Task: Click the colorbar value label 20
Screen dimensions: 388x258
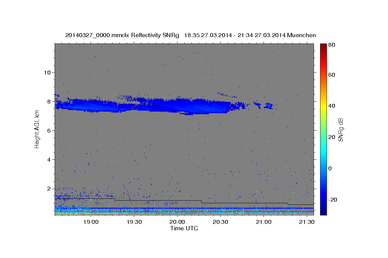Action: [x=332, y=137]
